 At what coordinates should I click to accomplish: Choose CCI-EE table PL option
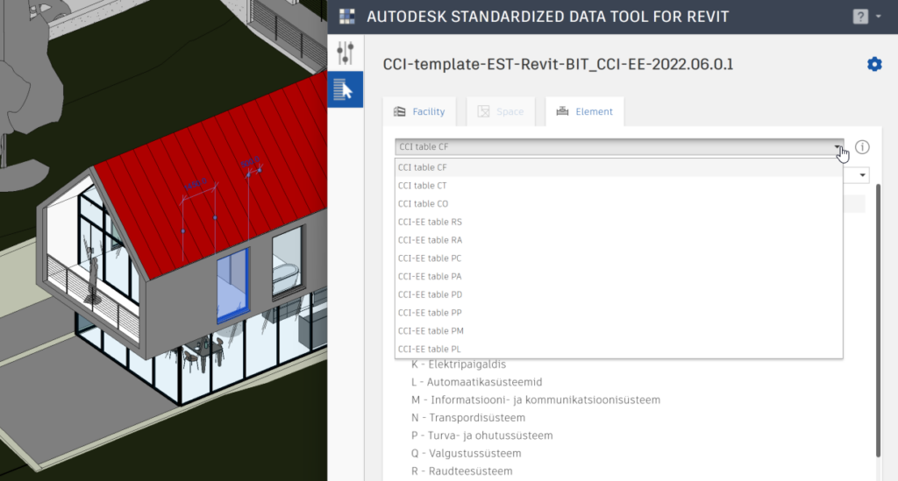coord(618,349)
